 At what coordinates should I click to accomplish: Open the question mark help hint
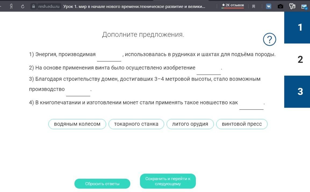269,39
